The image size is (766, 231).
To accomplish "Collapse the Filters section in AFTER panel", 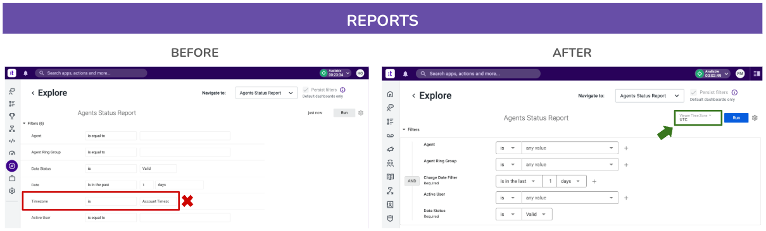I will [411, 129].
